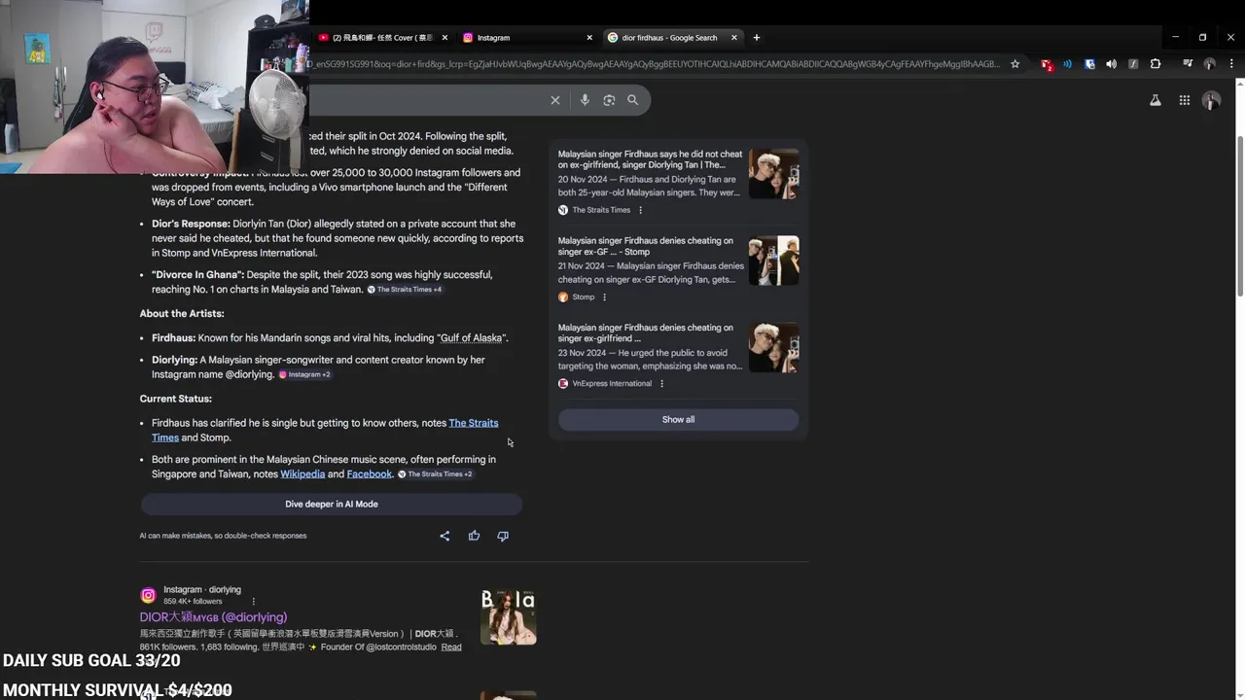Open the Google apps grid
This screenshot has width=1245, height=700.
coord(1185,100)
